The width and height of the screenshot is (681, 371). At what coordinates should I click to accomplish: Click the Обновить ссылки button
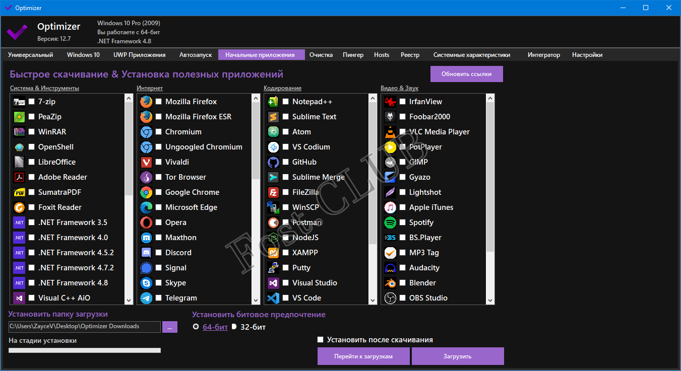pyautogui.click(x=466, y=74)
